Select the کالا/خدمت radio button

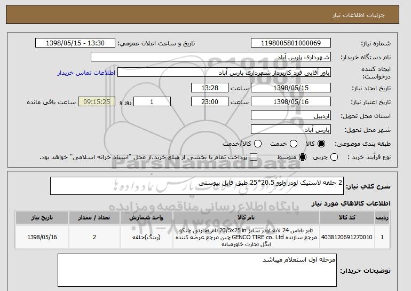258,144
